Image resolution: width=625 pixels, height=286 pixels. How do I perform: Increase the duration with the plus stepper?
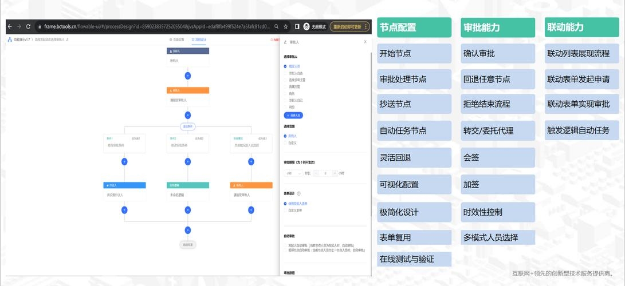tap(335, 173)
